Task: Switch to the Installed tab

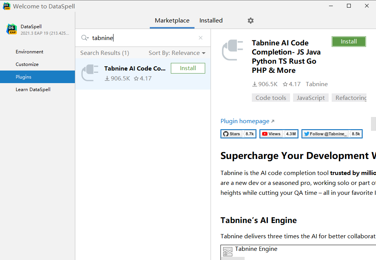Action: (x=211, y=21)
